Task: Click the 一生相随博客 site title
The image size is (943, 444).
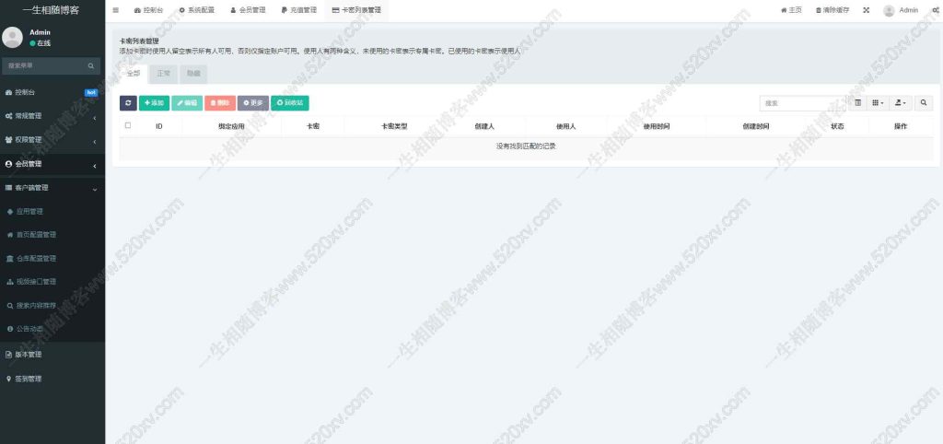Action: pyautogui.click(x=51, y=10)
